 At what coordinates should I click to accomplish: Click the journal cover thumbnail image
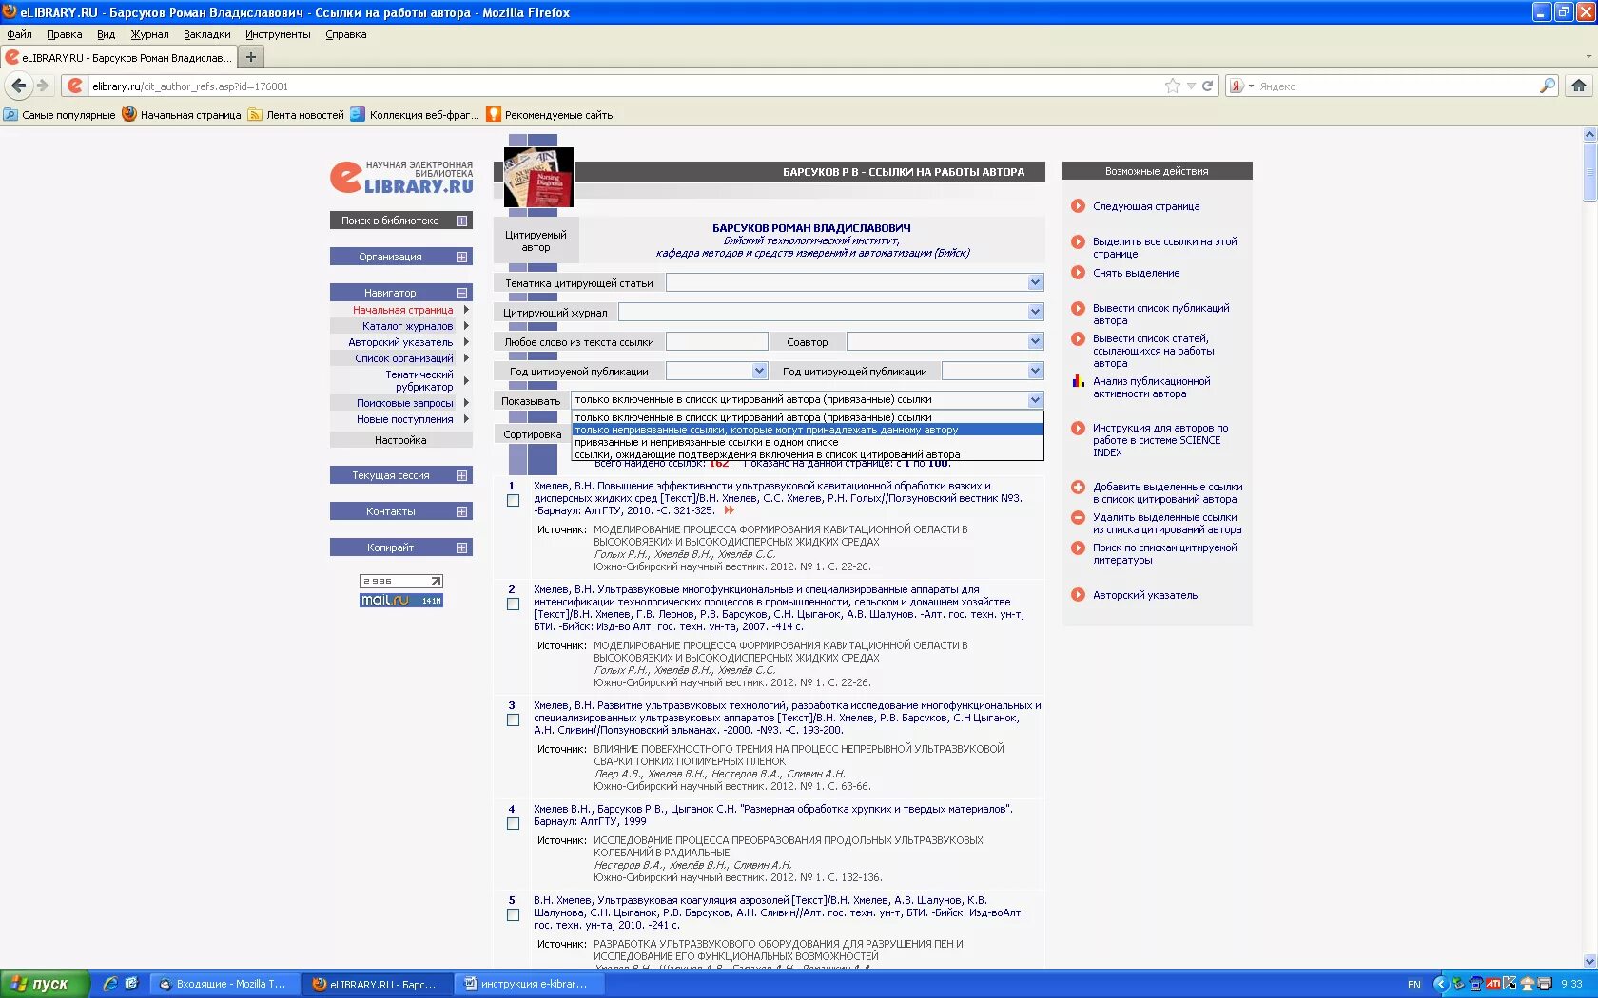click(x=538, y=177)
